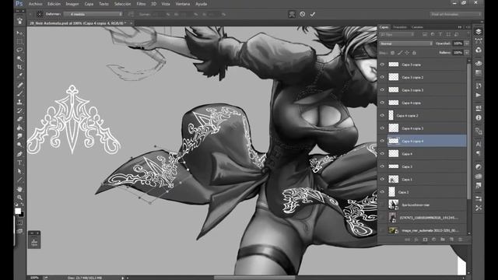Select the Capa 3 layer row

(423, 166)
